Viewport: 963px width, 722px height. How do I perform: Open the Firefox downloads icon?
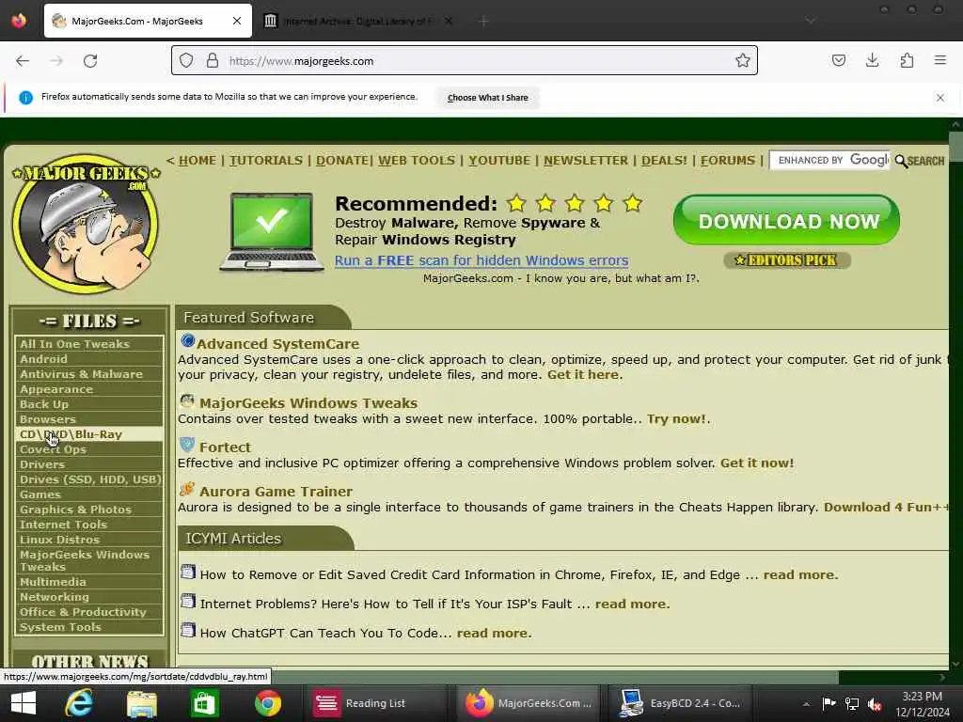point(872,60)
